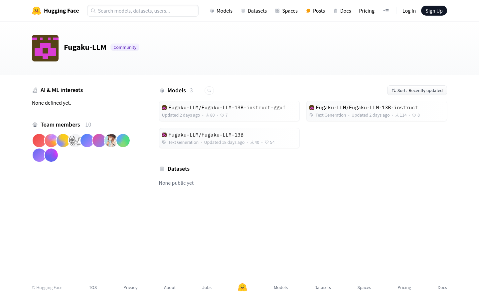Click the Team members count "10"

pyautogui.click(x=88, y=125)
